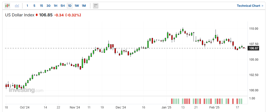Click the 107.50 price axis label
The width and height of the screenshot is (268, 112).
[x=253, y=44]
